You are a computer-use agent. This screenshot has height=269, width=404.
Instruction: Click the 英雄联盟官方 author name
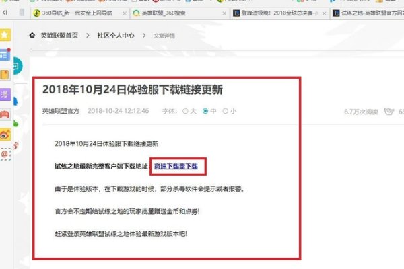[60, 111]
